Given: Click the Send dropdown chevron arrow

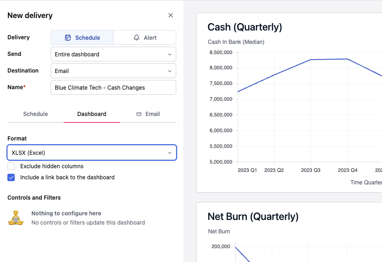Looking at the screenshot, I should pos(170,55).
